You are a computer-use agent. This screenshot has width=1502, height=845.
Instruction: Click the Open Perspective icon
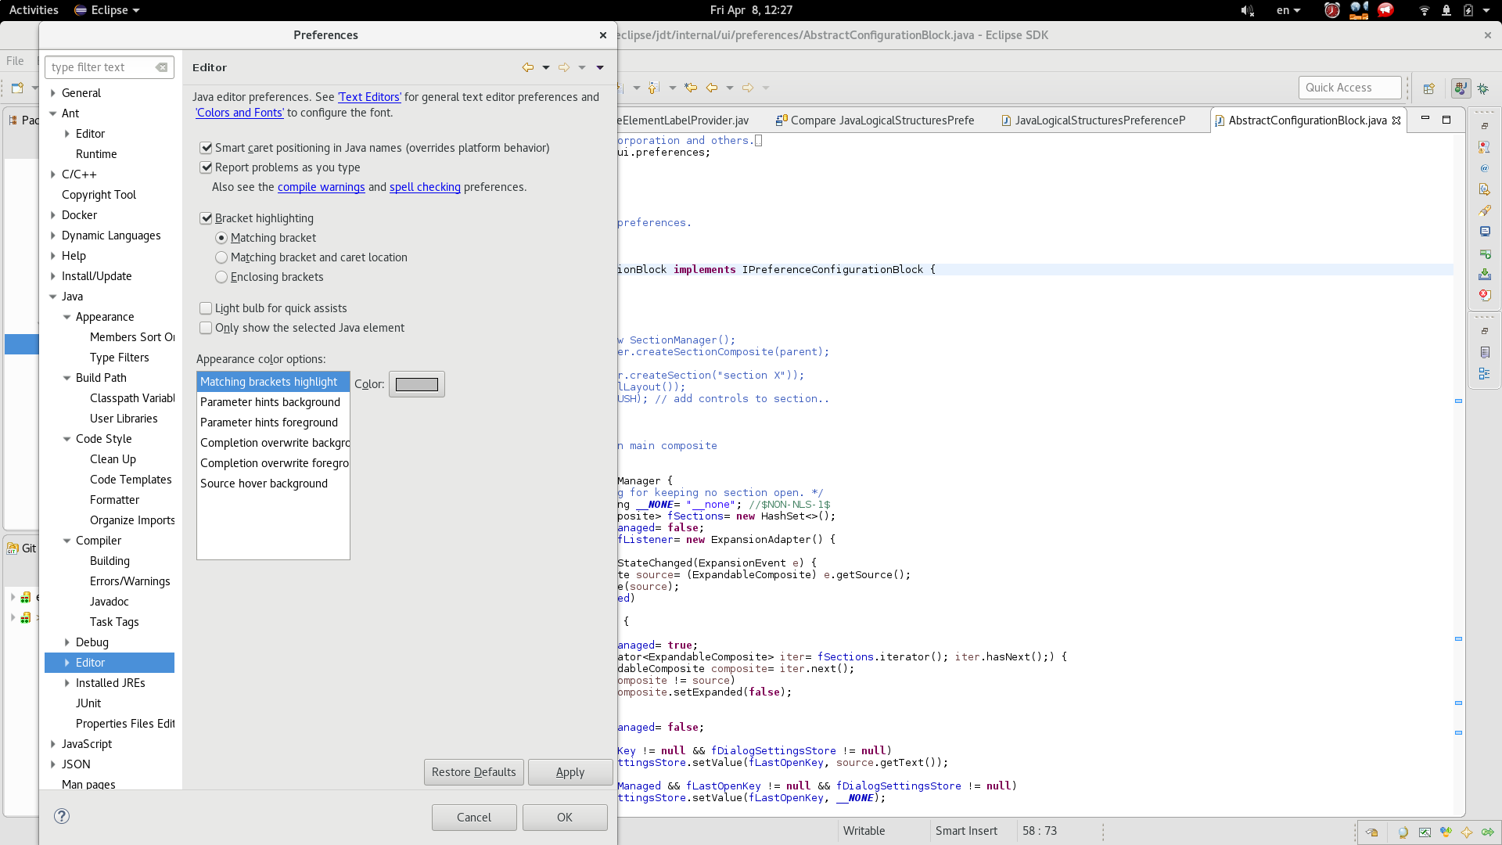(1429, 88)
